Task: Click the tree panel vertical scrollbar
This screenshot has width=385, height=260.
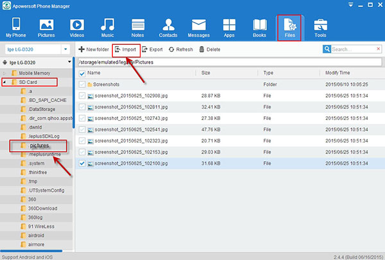Action: pyautogui.click(x=73, y=93)
